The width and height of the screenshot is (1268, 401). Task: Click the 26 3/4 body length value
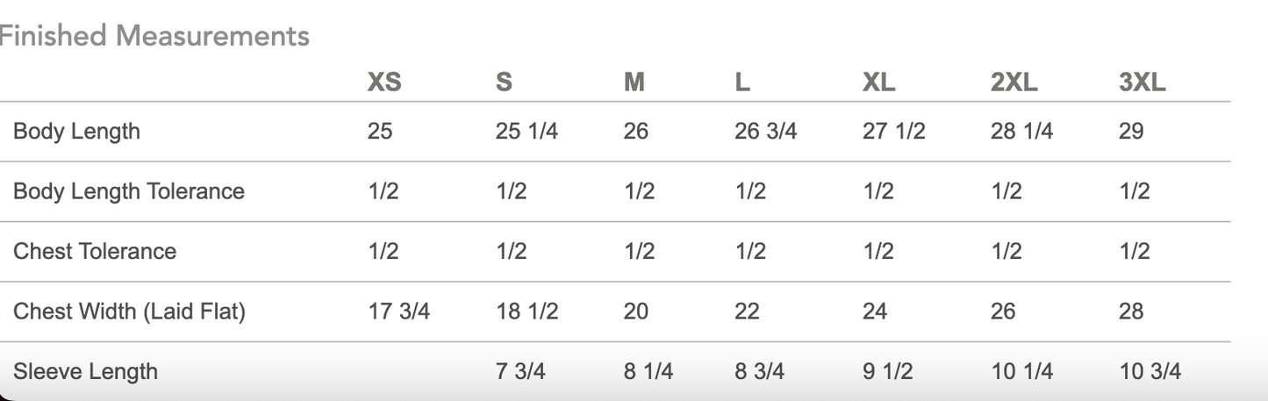tap(765, 132)
